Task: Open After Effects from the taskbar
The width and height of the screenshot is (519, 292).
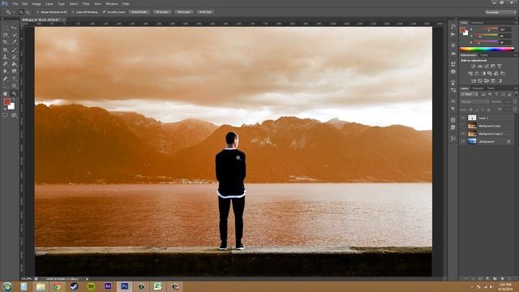Action: [108, 286]
